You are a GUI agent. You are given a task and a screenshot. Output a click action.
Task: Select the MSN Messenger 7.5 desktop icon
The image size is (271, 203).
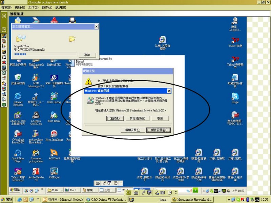point(36,81)
